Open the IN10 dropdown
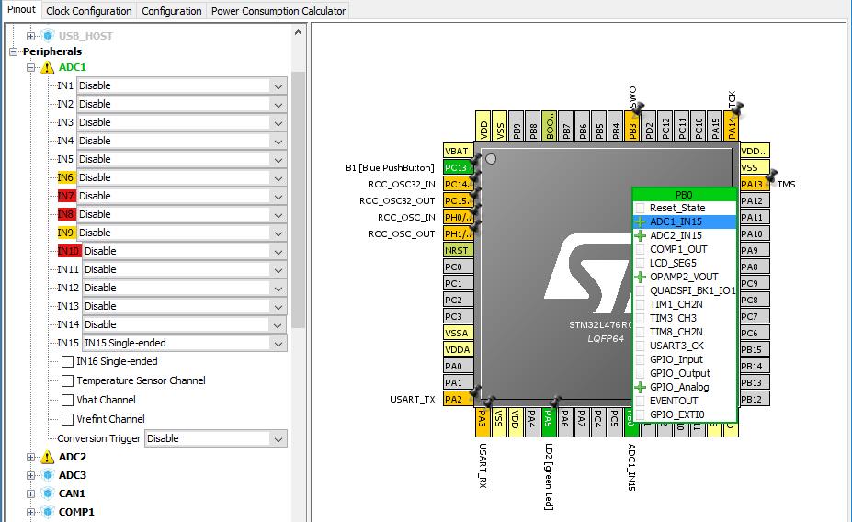Viewport: 852px width, 522px height. (185, 251)
